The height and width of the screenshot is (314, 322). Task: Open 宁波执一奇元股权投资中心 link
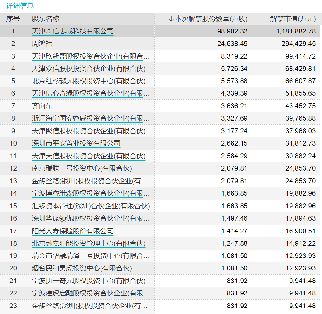coord(89,281)
